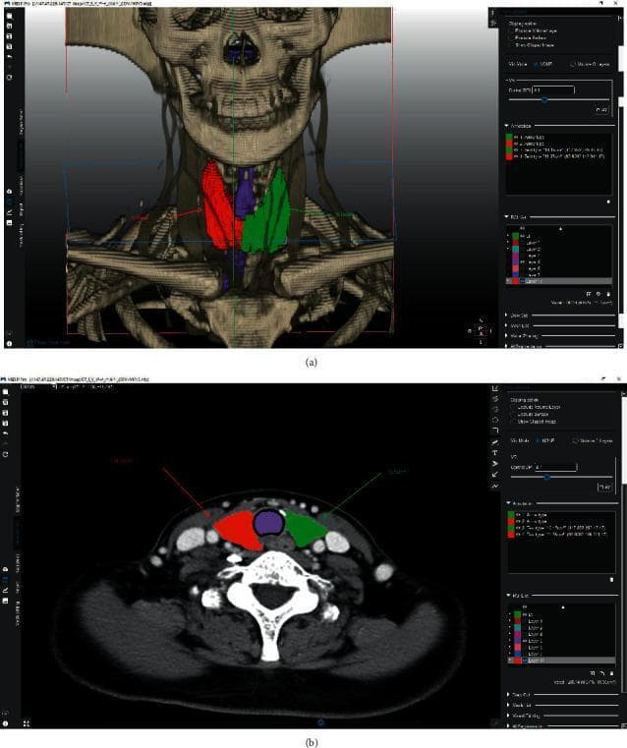The image size is (627, 748).
Task: Click the opacity slider handle in the top window
Action: (545, 99)
